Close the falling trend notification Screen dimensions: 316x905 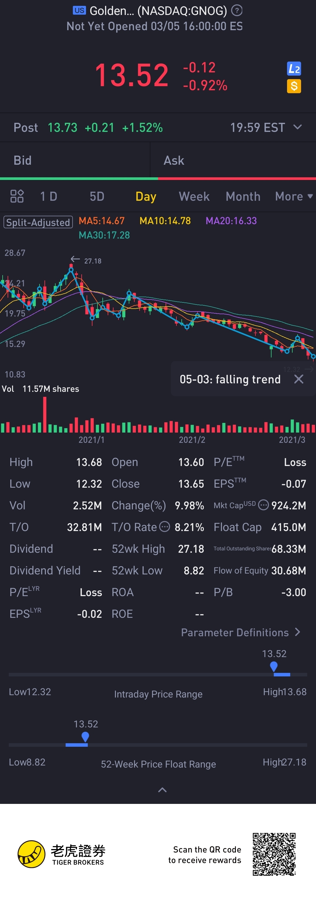point(299,379)
